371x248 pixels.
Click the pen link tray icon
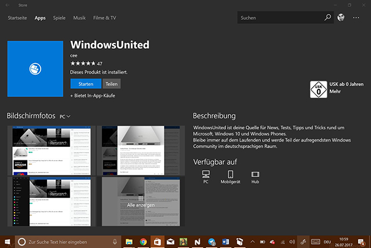pyautogui.click(x=303, y=242)
